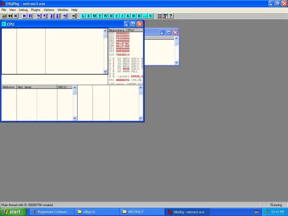Click the Trace over toolbar icon

click(58, 16)
